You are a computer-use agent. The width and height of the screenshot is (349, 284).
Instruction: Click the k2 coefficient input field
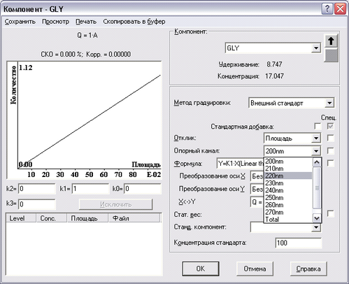pyautogui.click(x=37, y=188)
